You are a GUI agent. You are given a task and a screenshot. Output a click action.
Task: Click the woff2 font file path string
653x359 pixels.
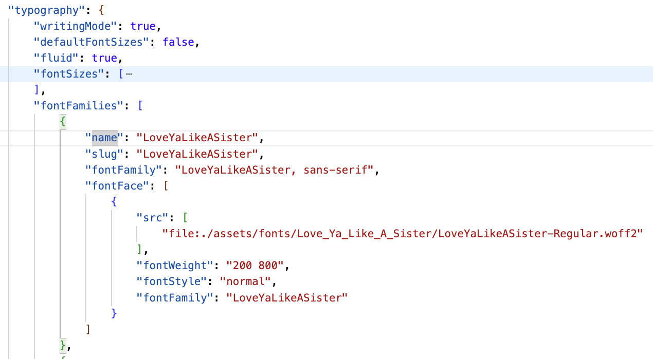click(403, 234)
